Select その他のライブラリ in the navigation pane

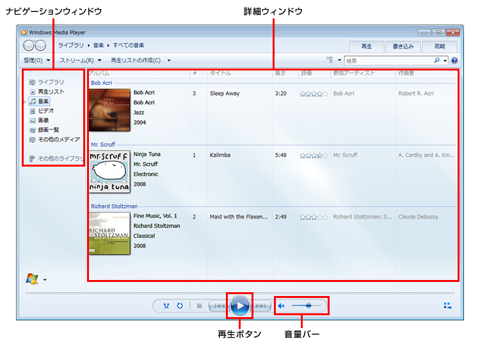point(56,158)
